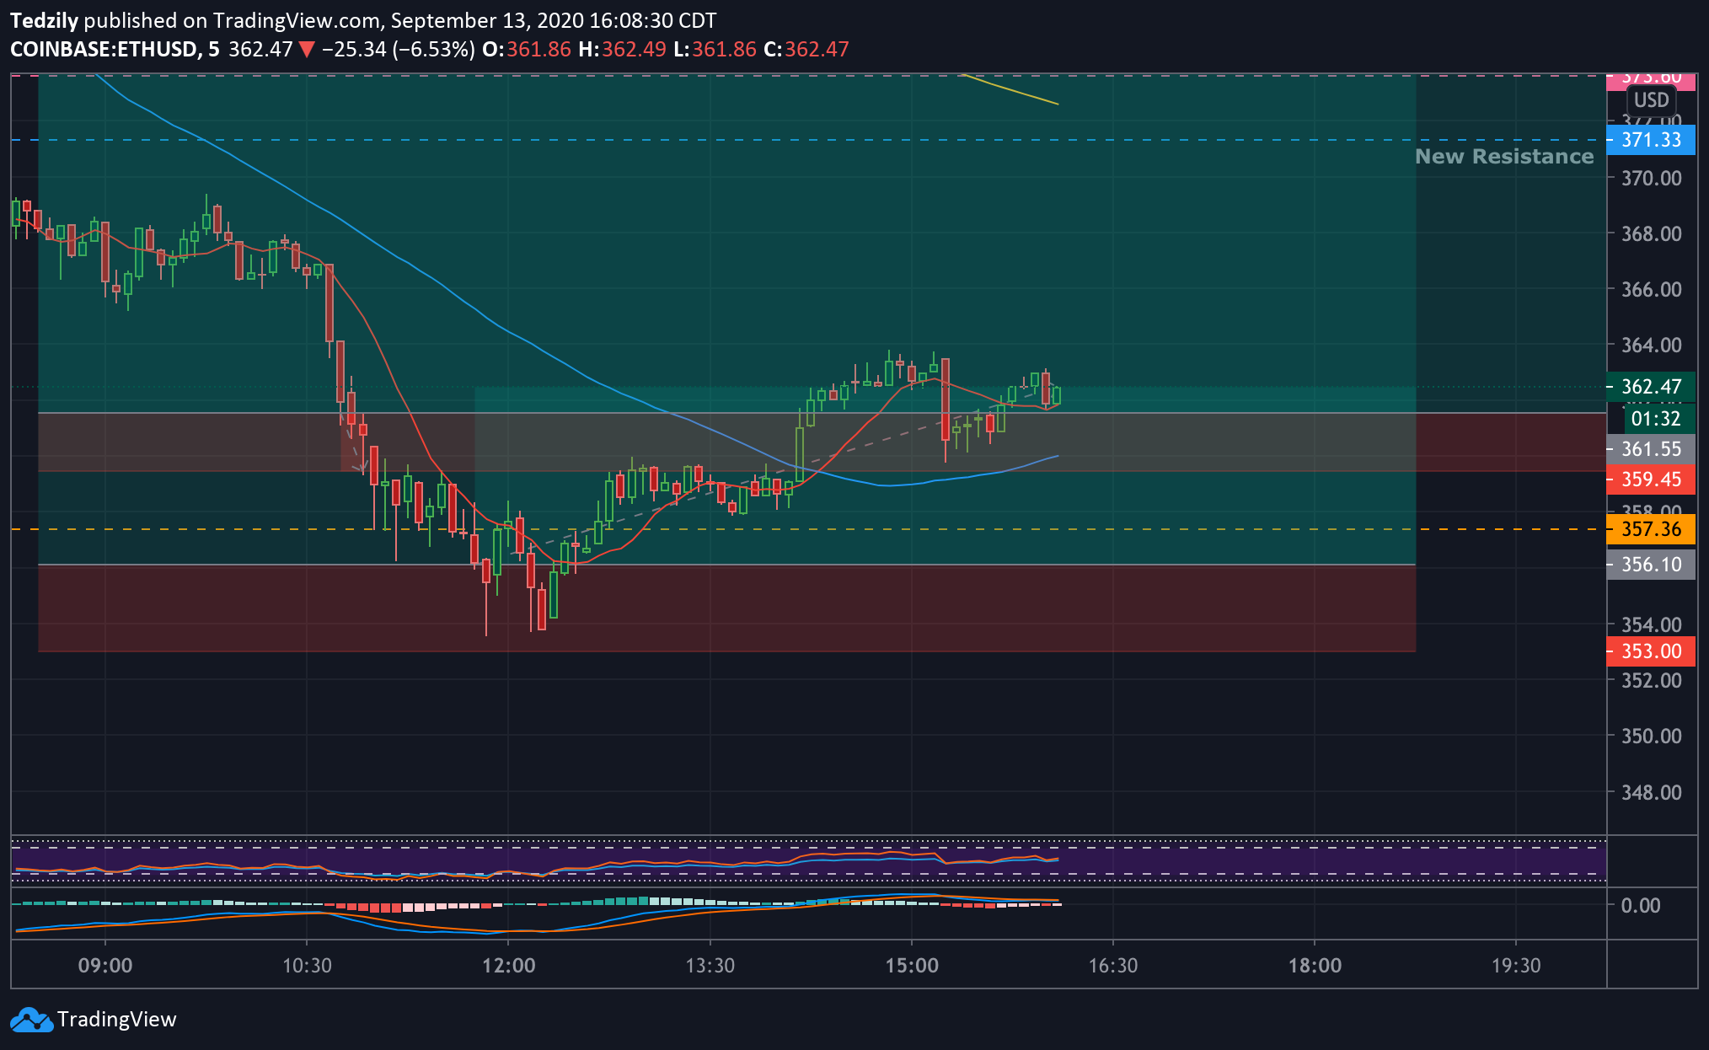Click the 361.55 gray price label
The image size is (1709, 1050).
click(x=1651, y=449)
